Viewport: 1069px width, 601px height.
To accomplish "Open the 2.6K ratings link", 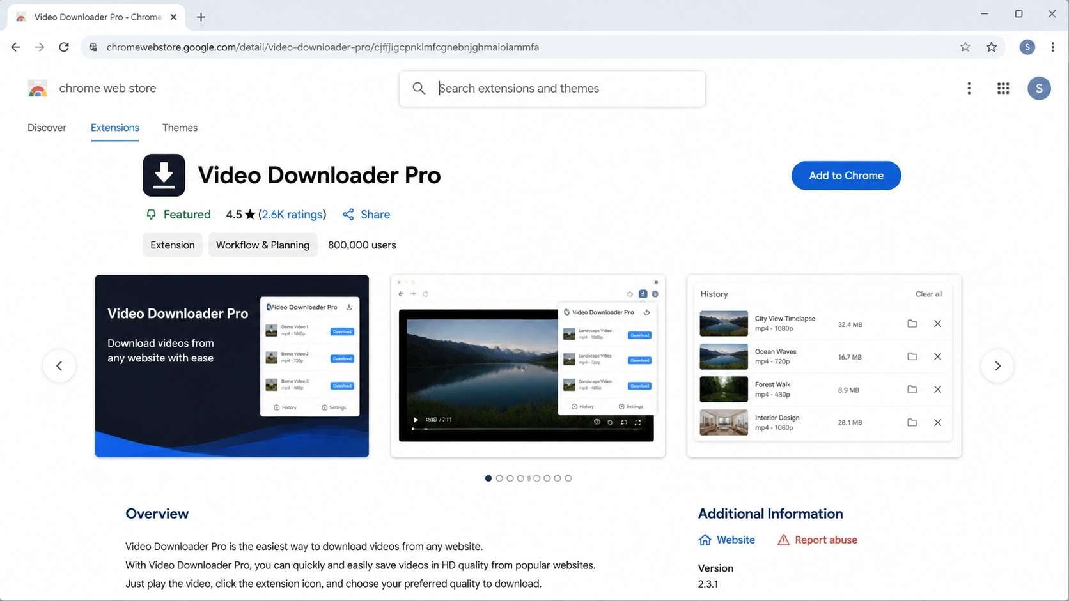I will [292, 215].
